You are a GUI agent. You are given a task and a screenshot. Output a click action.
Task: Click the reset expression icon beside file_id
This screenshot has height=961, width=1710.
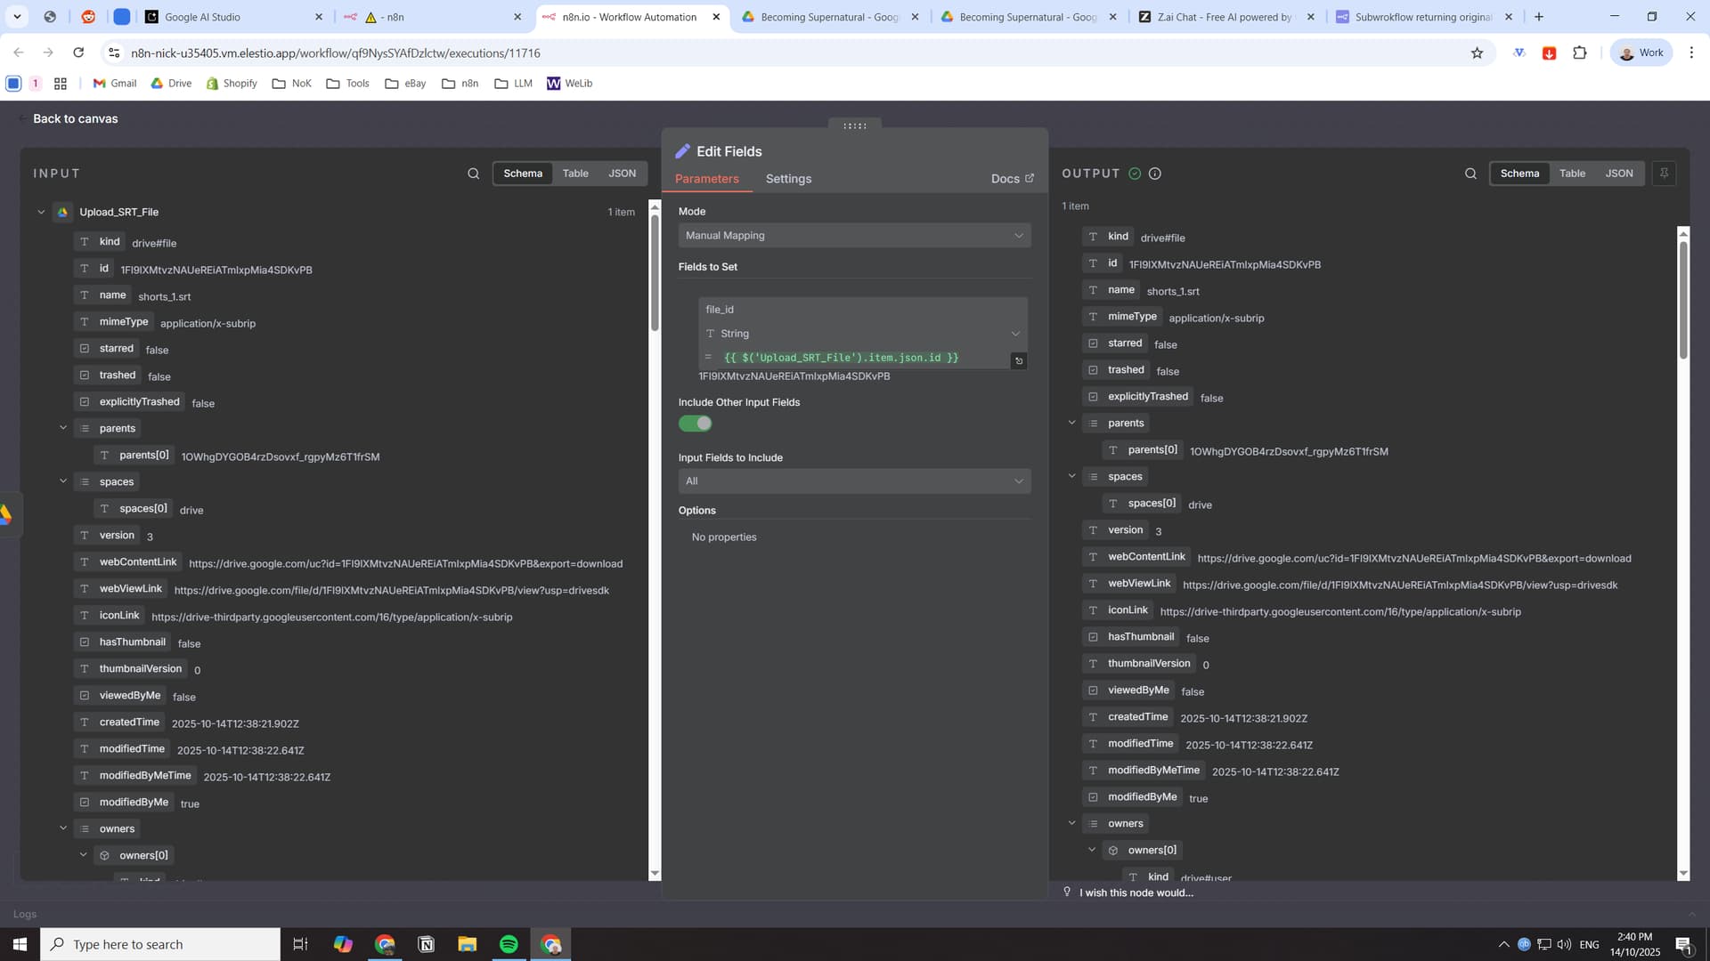click(x=1019, y=360)
